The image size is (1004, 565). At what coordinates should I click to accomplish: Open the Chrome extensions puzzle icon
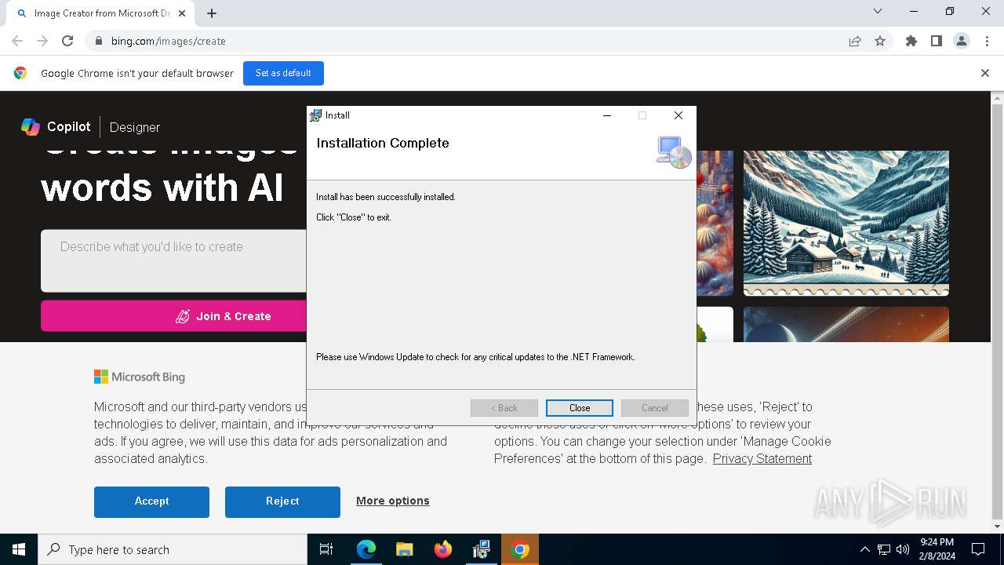[x=911, y=41]
